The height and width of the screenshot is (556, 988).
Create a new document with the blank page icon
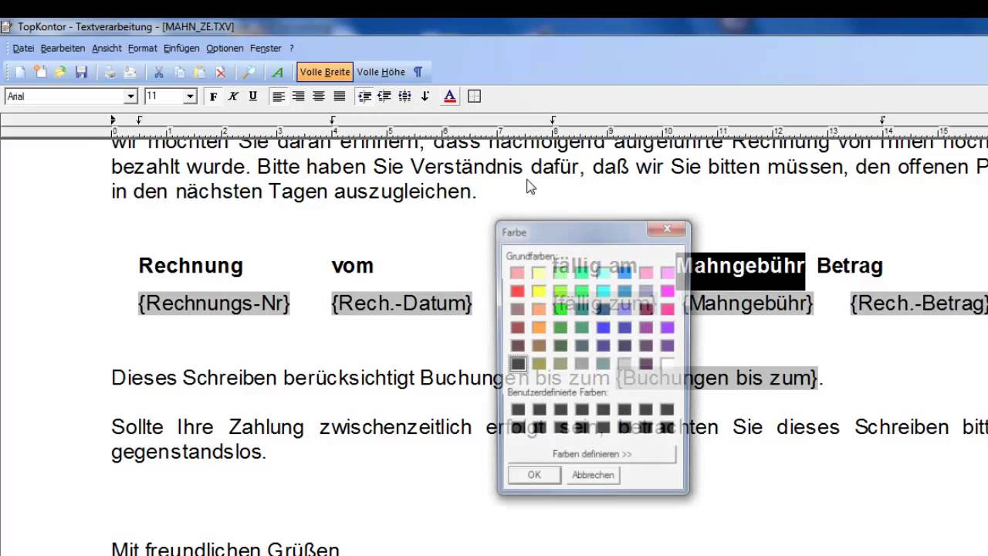coord(20,72)
